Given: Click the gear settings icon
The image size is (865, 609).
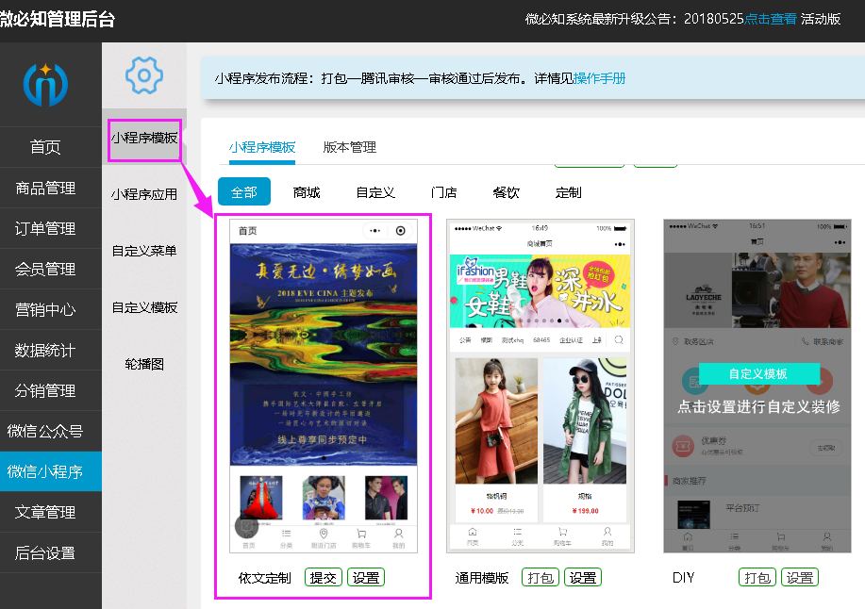Looking at the screenshot, I should 144,74.
